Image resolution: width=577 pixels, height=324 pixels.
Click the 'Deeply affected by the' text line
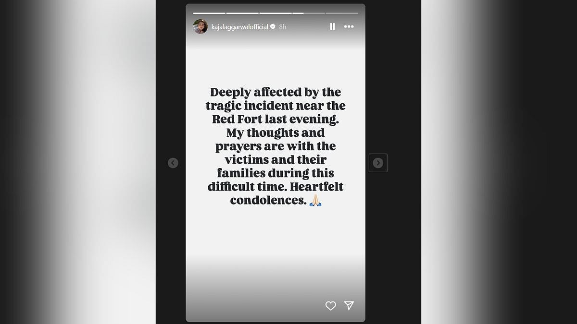[276, 92]
